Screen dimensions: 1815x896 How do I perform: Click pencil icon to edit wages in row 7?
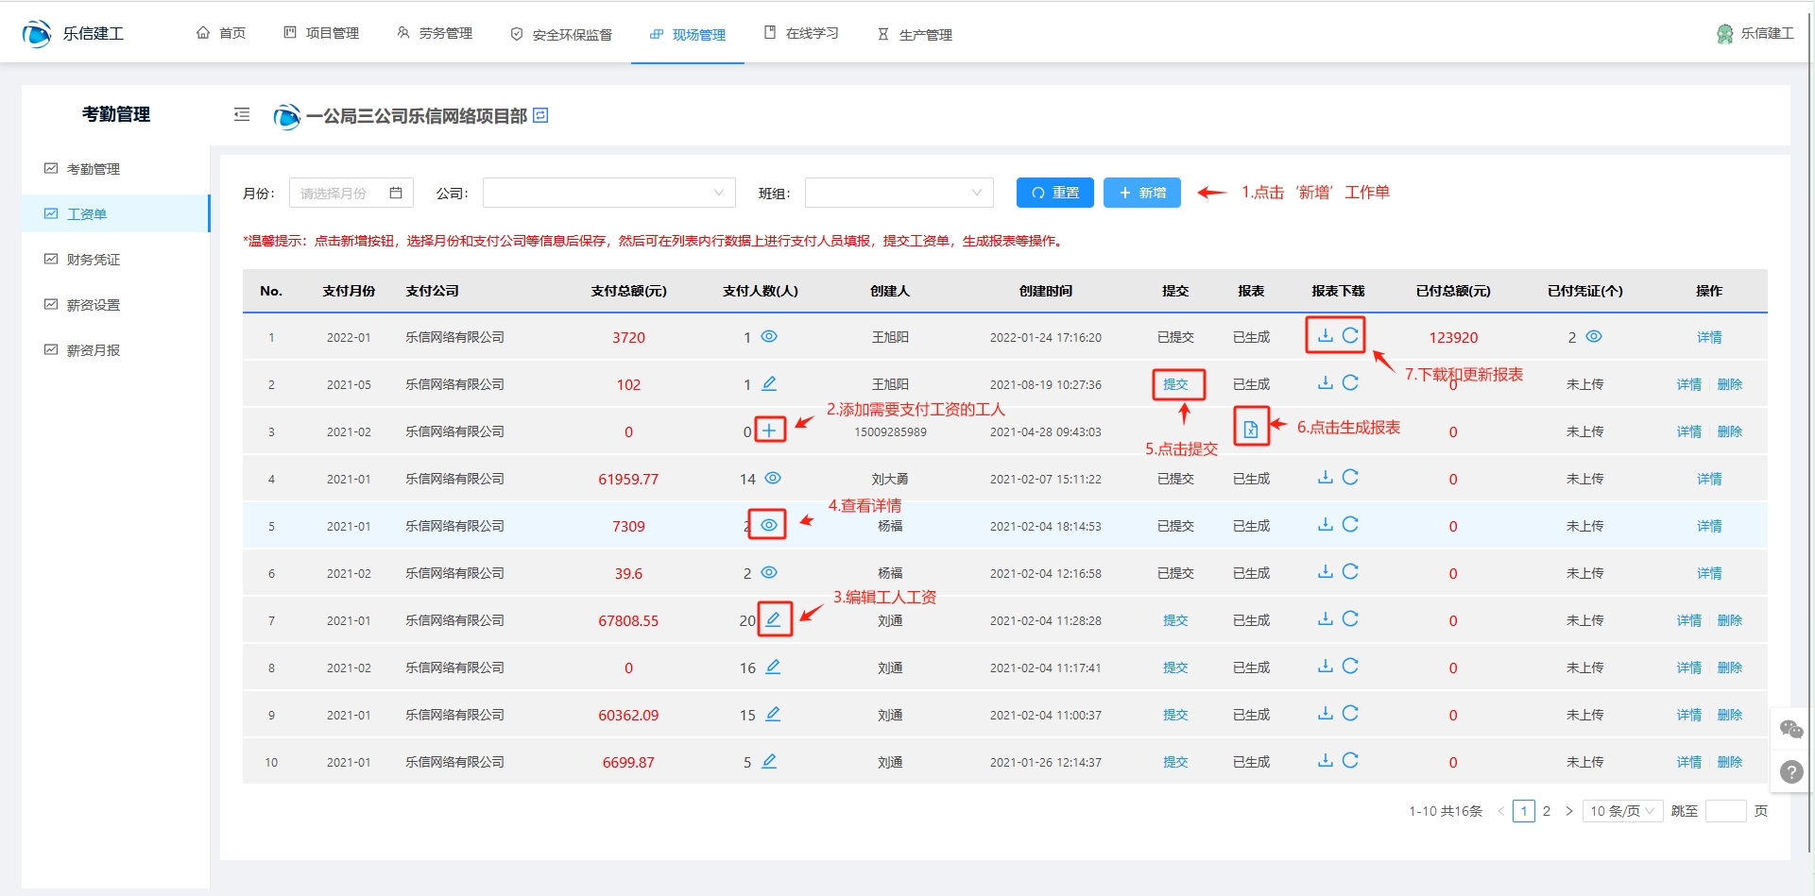tap(773, 619)
